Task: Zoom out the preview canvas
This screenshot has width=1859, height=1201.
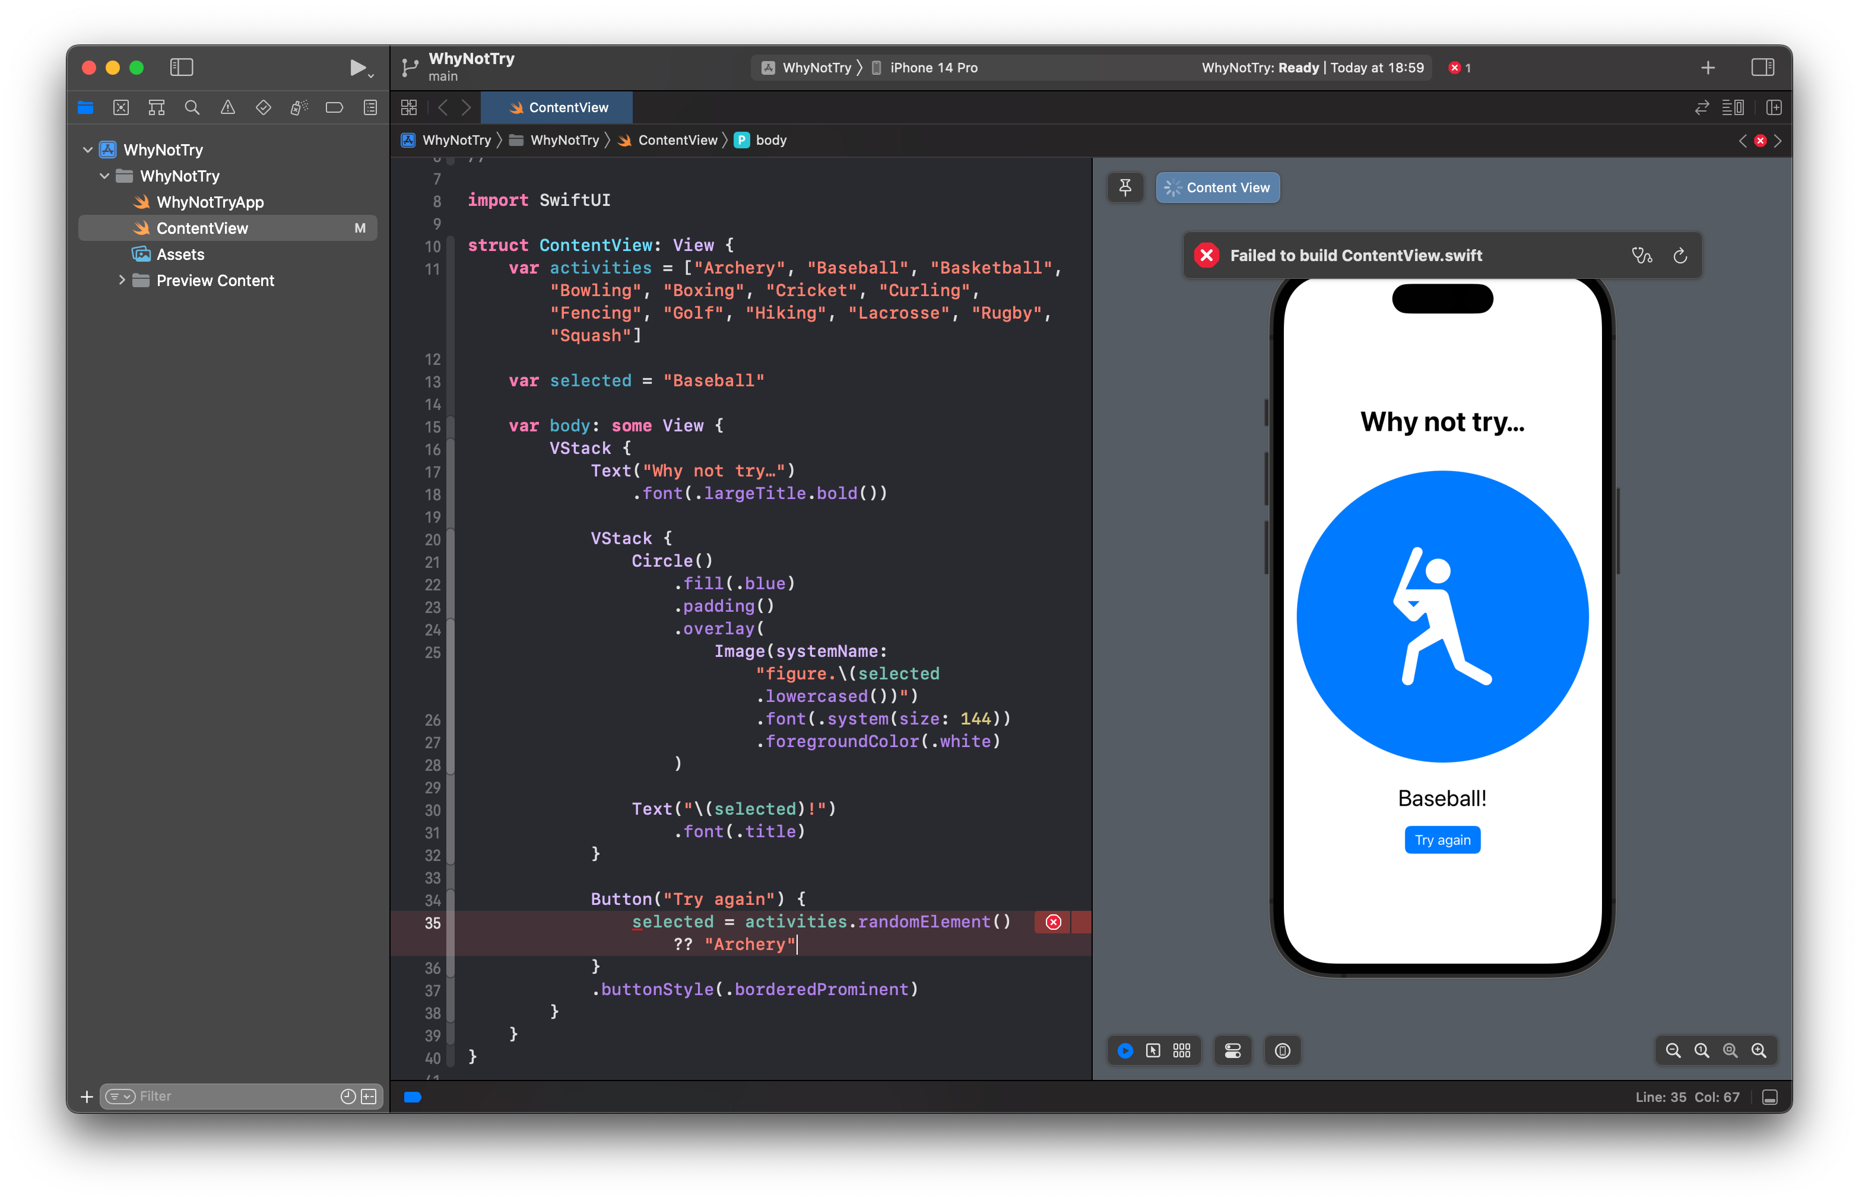Action: click(1673, 1050)
